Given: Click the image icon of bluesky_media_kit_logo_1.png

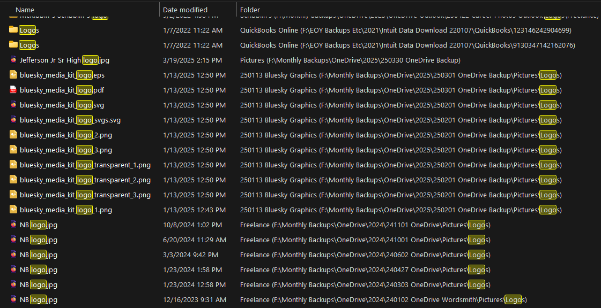Looking at the screenshot, I should click(13, 210).
